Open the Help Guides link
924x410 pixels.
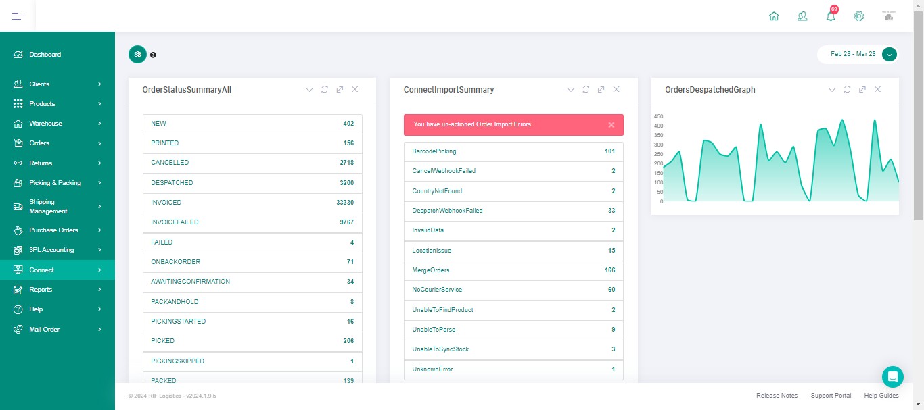coord(881,396)
